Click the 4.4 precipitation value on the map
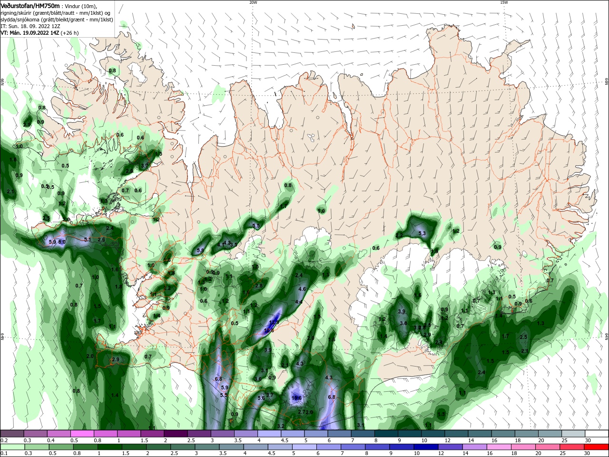Image resolution: width=609 pixels, height=457 pixels. pyautogui.click(x=299, y=302)
